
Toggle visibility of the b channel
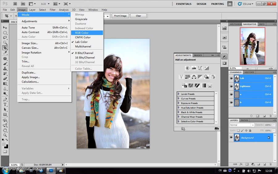(231, 102)
